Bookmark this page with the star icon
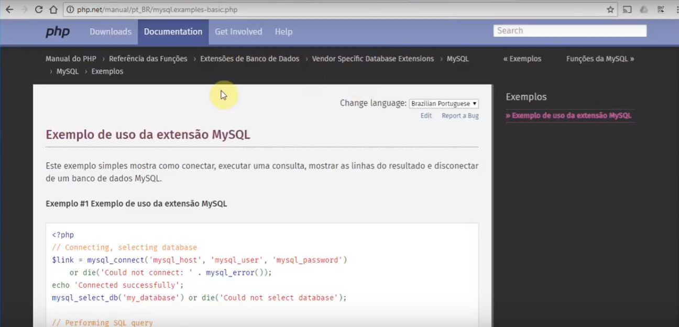 click(610, 9)
